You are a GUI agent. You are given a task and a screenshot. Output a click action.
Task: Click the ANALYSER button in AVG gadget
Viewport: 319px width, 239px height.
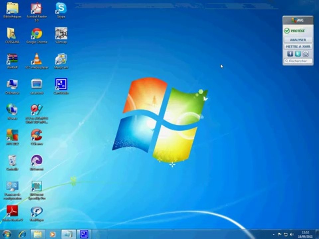point(298,40)
